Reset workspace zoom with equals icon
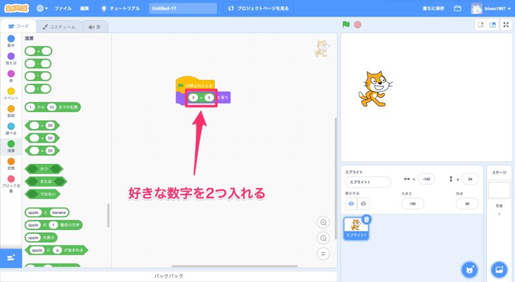 324,253
